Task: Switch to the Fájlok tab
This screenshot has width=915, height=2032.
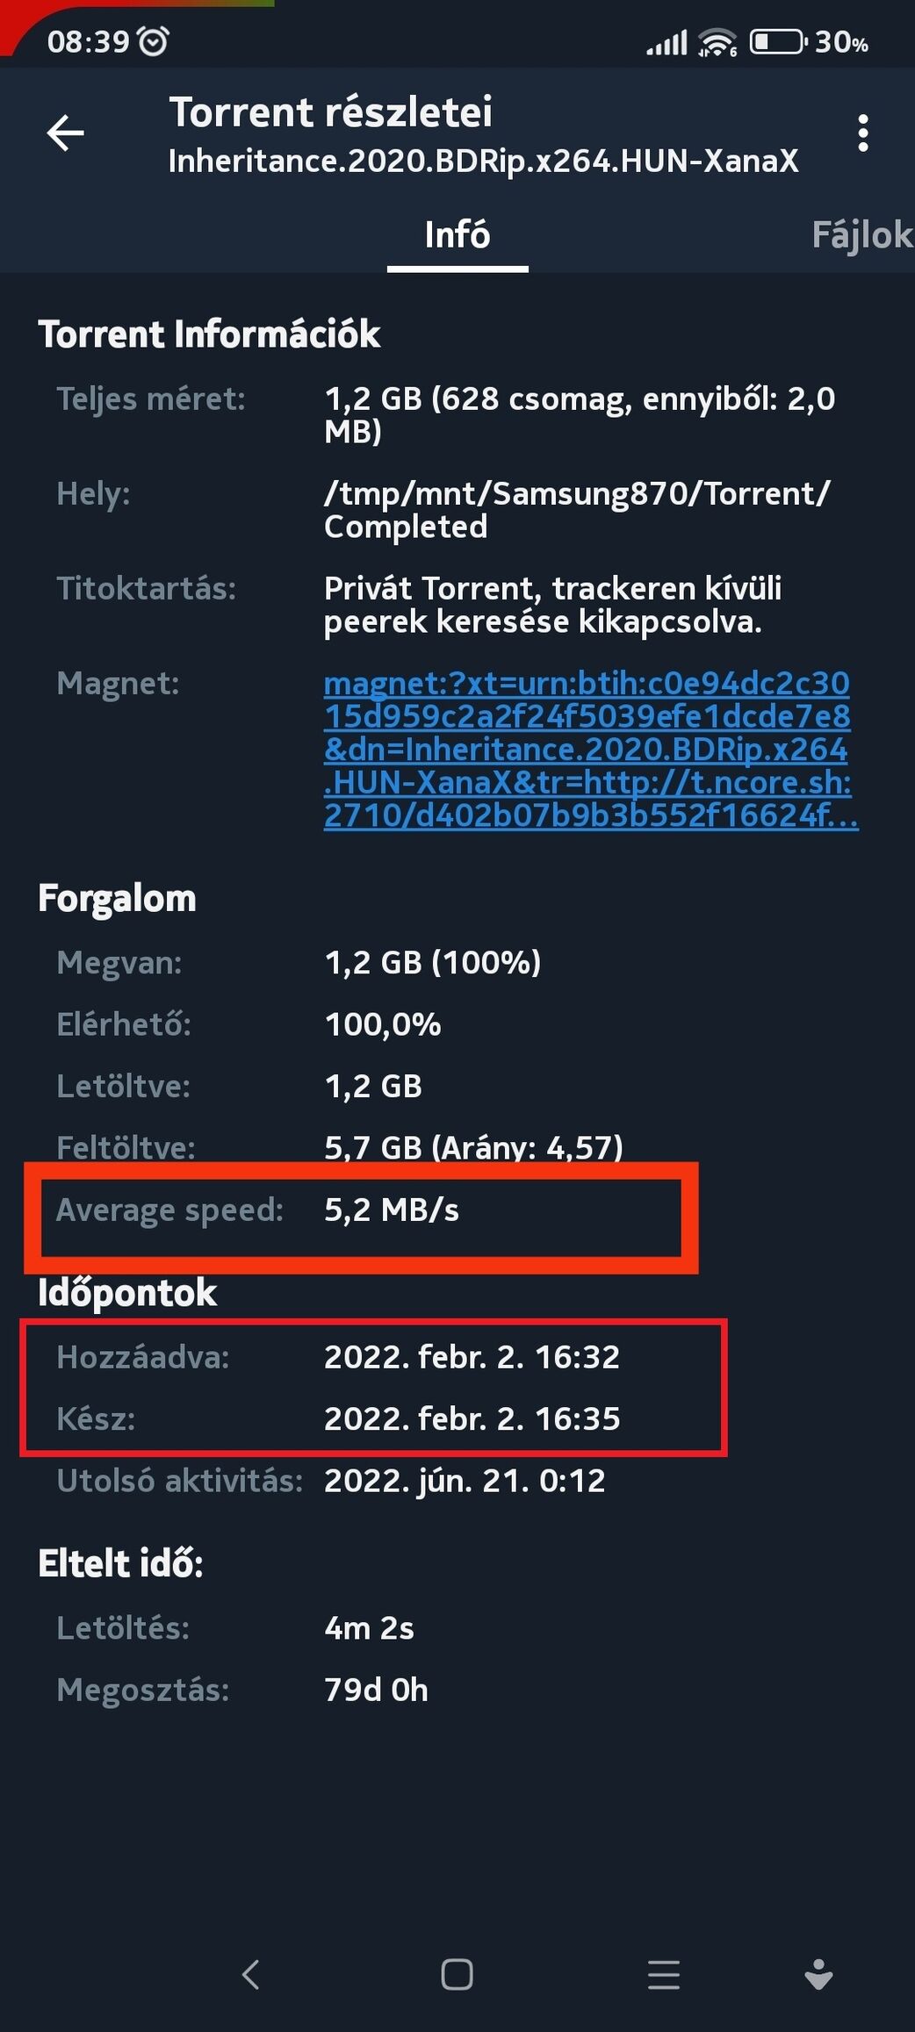Action: point(862,235)
